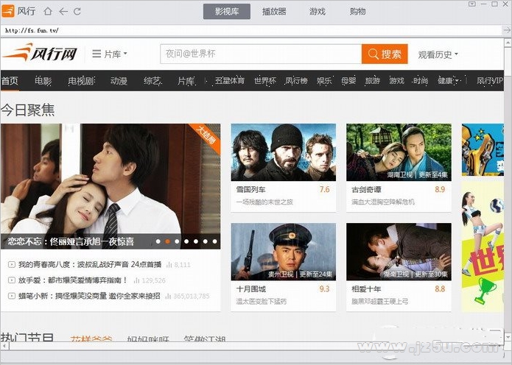Click the vertical scrollbar down arrow

(x=508, y=336)
